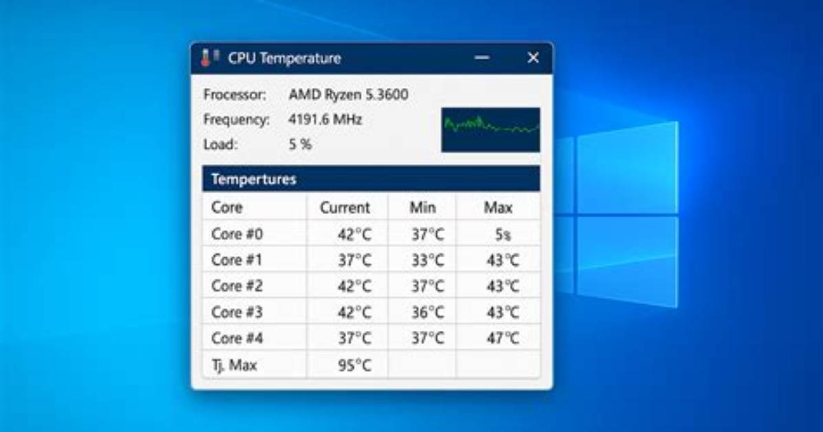Click Core #0 min temperature 37°C
The image size is (823, 432).
tap(427, 234)
